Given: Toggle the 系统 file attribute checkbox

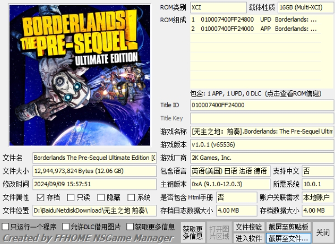Looking at the screenshot, I should [131, 198].
